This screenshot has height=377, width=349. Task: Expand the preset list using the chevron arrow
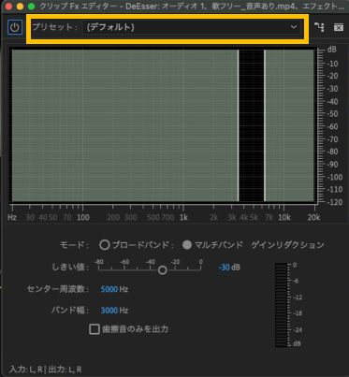pos(294,27)
